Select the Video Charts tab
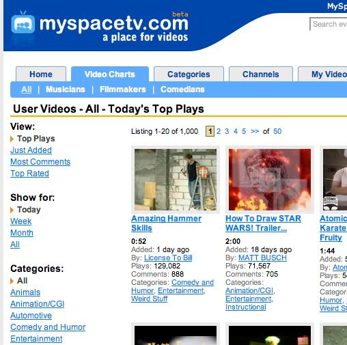The image size is (347, 345). click(x=110, y=74)
